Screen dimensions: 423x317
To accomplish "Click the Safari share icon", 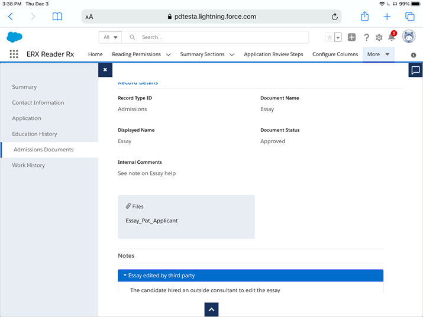I will (x=365, y=17).
